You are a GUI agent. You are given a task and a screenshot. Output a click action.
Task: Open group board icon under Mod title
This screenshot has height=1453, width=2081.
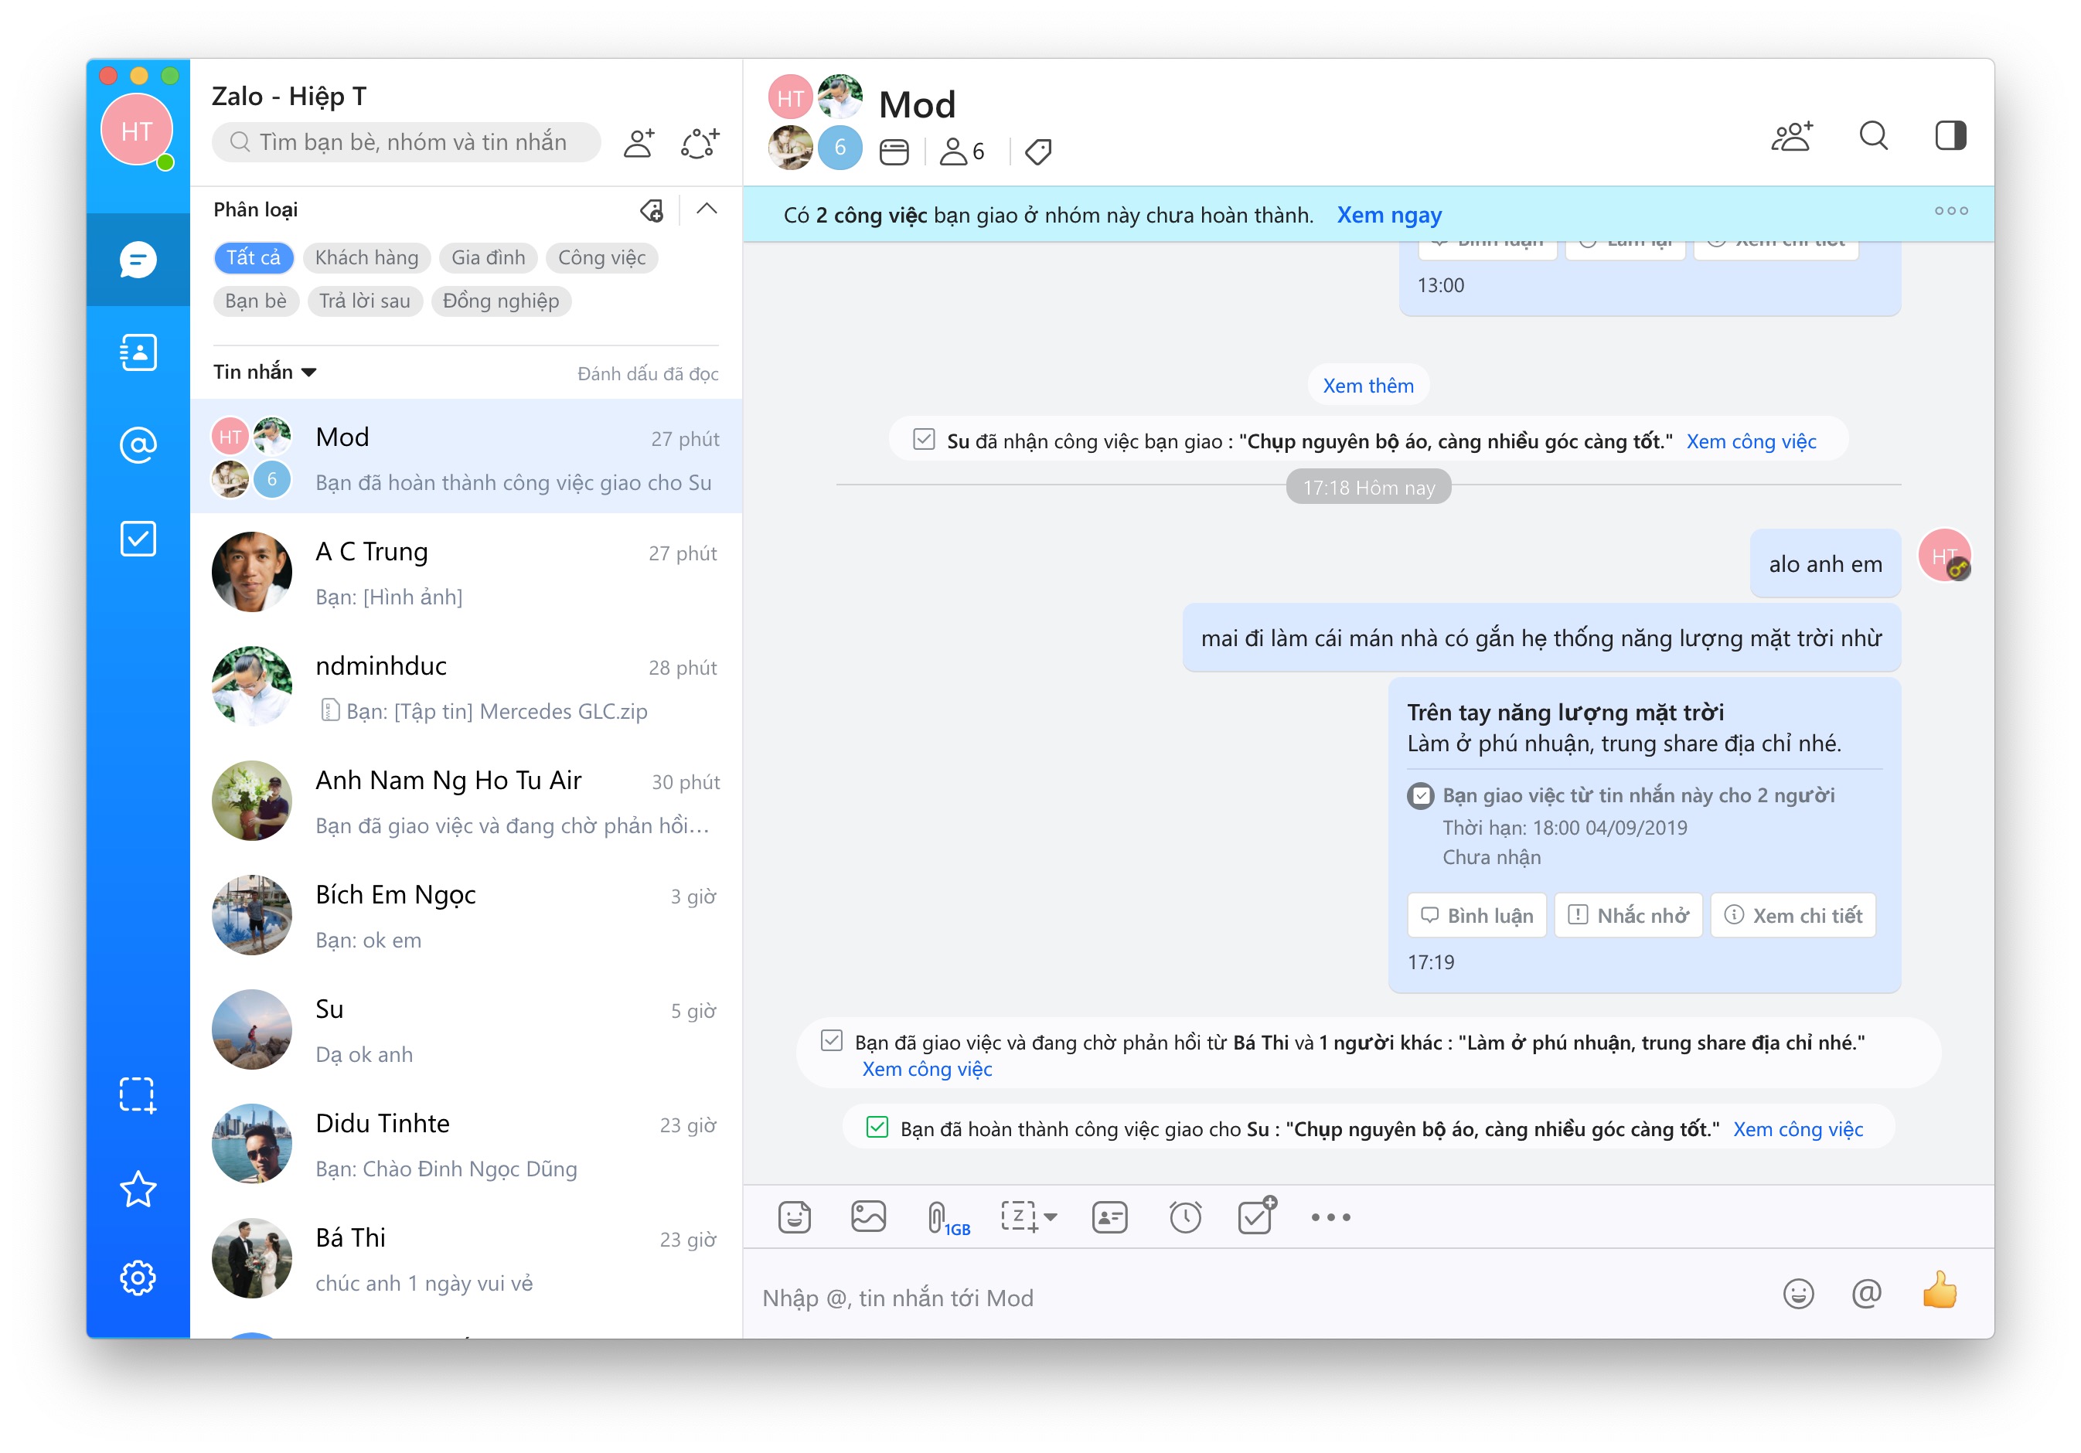pos(894,151)
